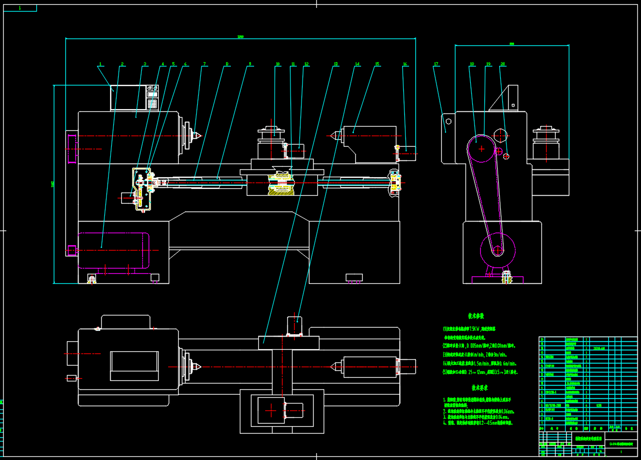
Task: Select part balloon number 11
Action: [x=293, y=64]
